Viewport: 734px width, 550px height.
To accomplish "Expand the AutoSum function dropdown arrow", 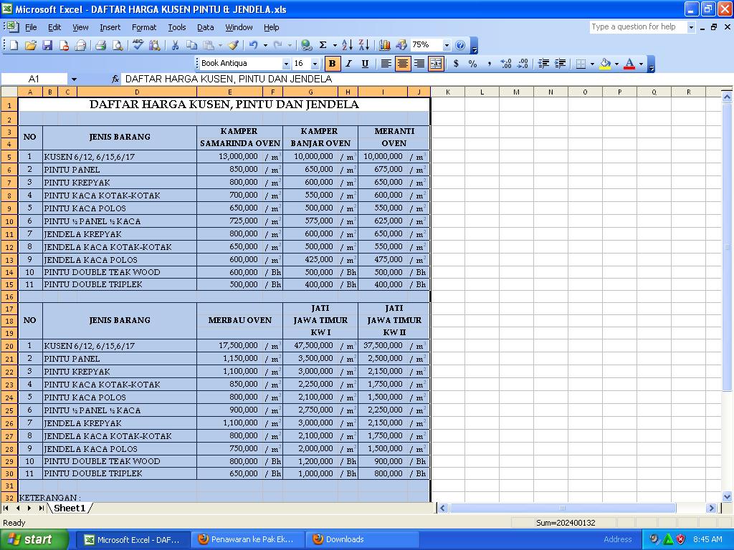I will (335, 45).
